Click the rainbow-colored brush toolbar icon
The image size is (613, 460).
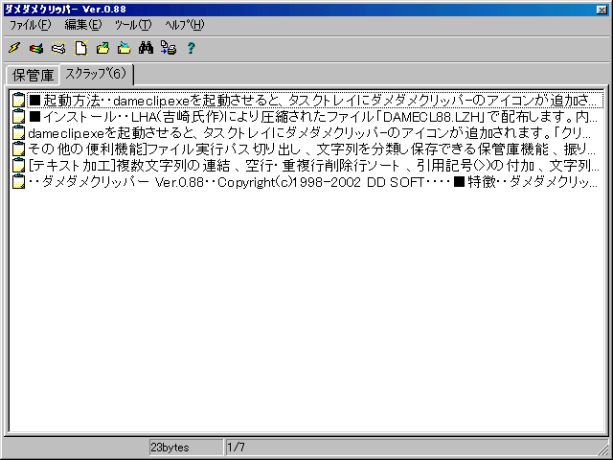click(x=36, y=48)
